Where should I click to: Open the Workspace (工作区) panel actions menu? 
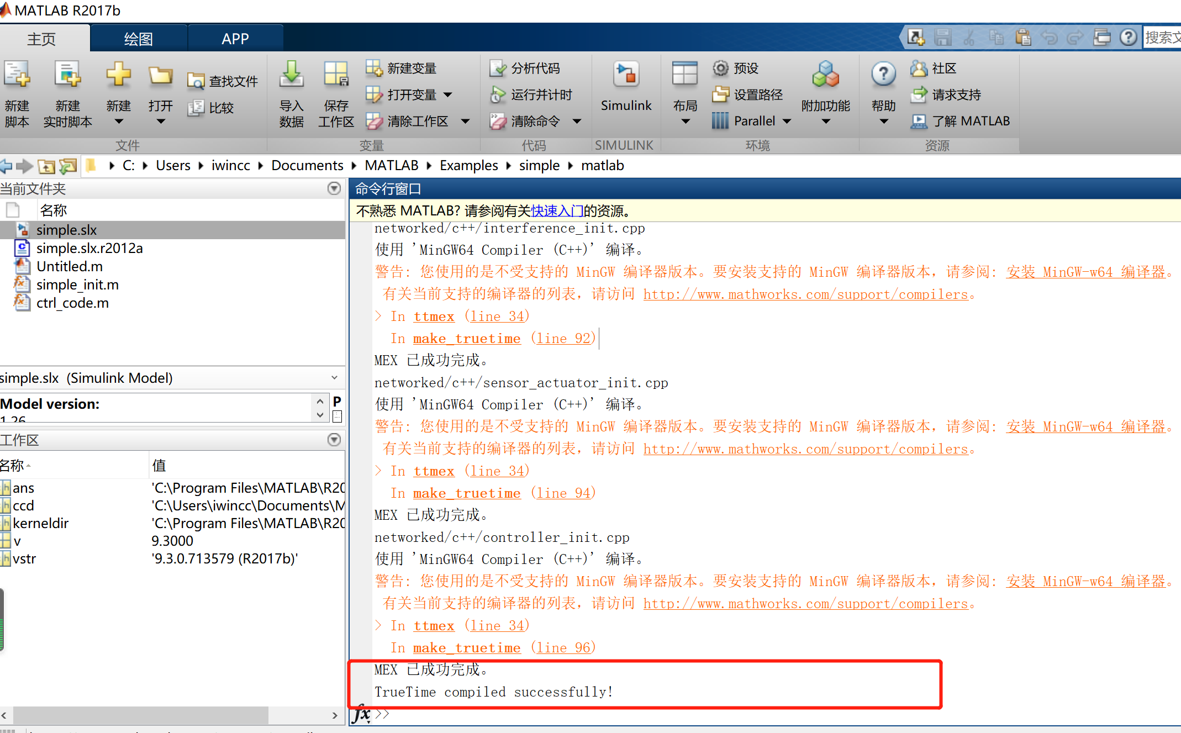(334, 440)
